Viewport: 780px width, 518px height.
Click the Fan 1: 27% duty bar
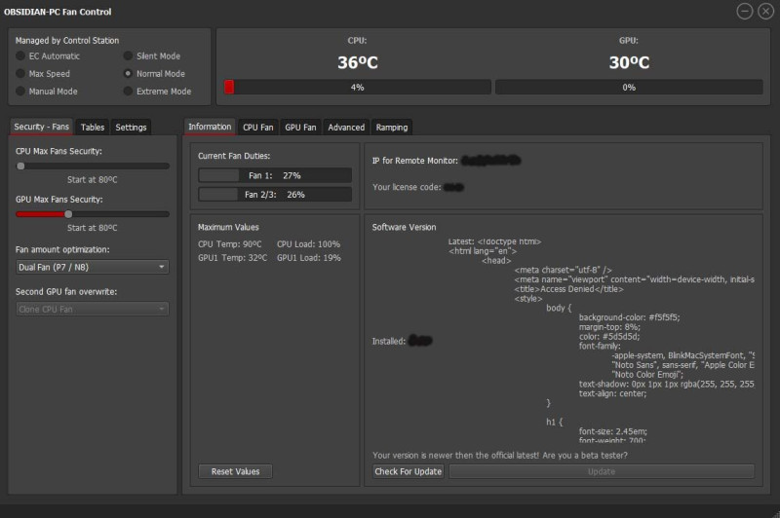pos(275,175)
